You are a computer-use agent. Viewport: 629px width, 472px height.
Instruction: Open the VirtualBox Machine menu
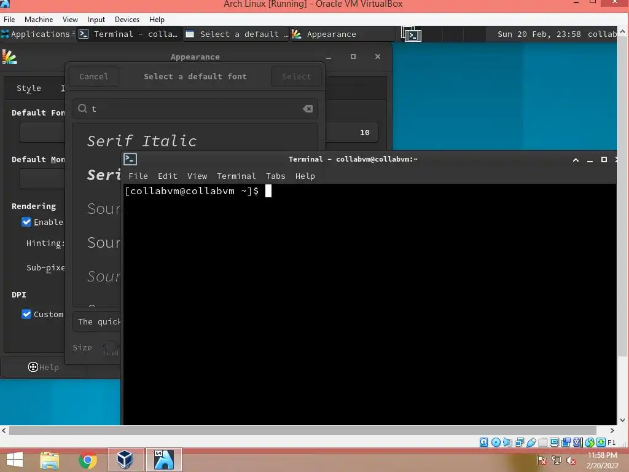point(39,19)
